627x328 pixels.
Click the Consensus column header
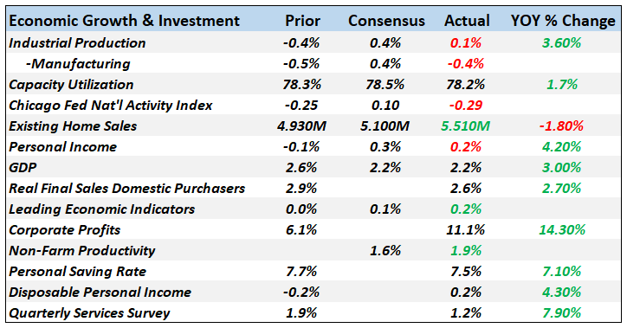tap(386, 21)
